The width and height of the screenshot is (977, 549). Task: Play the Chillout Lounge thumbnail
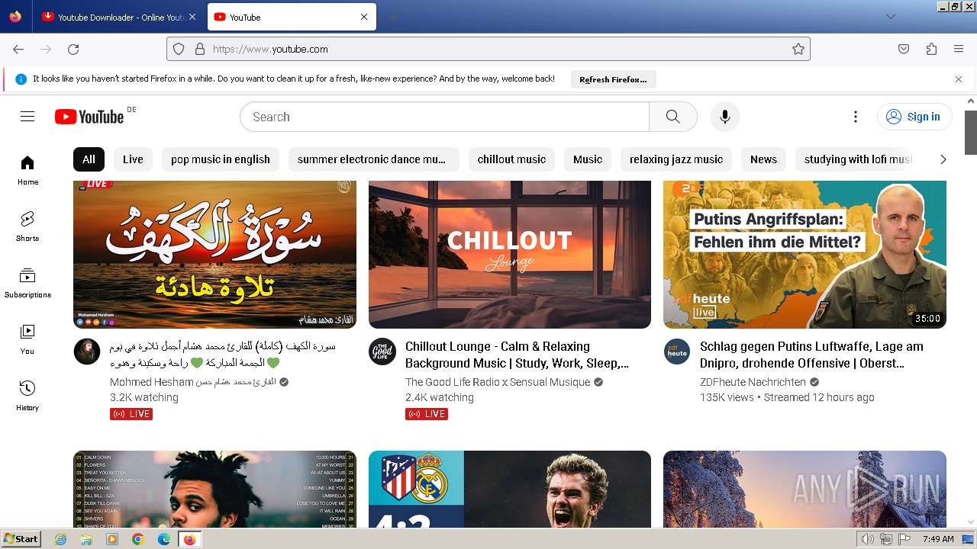click(x=510, y=255)
